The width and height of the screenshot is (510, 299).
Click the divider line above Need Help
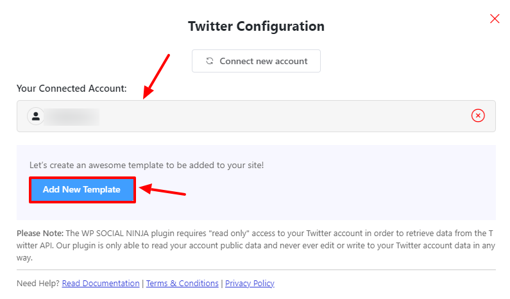point(256,269)
